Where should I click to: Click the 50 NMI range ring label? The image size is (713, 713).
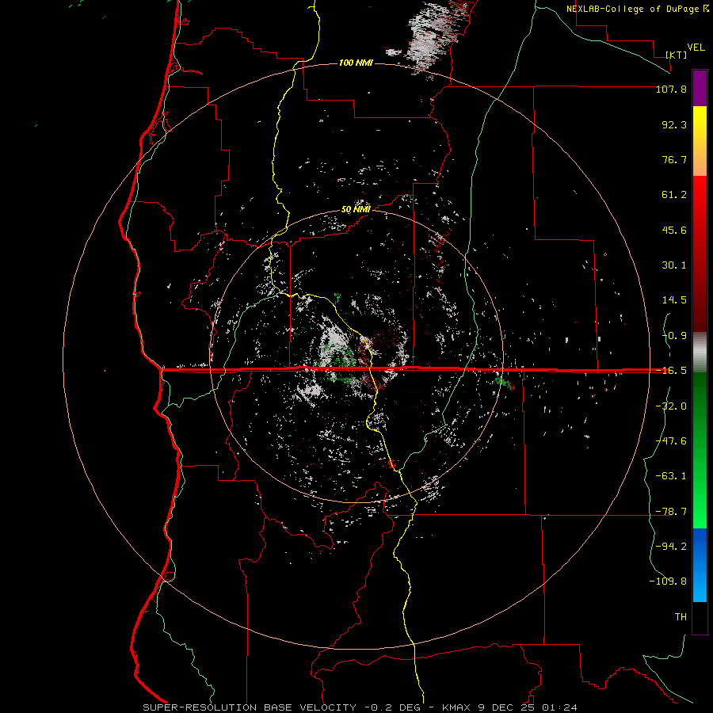click(356, 210)
